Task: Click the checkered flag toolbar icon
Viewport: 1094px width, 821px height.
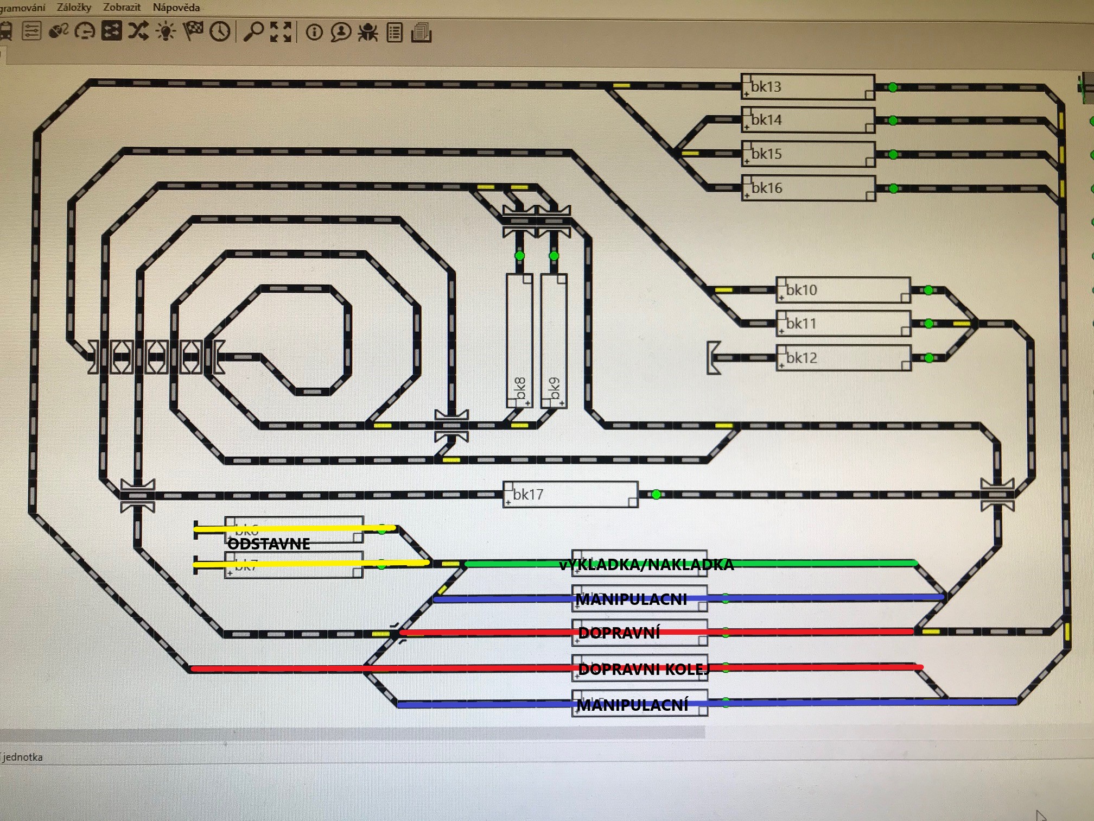Action: 193,31
